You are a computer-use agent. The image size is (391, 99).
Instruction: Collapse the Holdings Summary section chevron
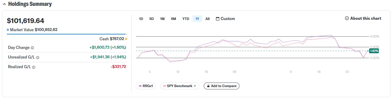click(x=4, y=4)
